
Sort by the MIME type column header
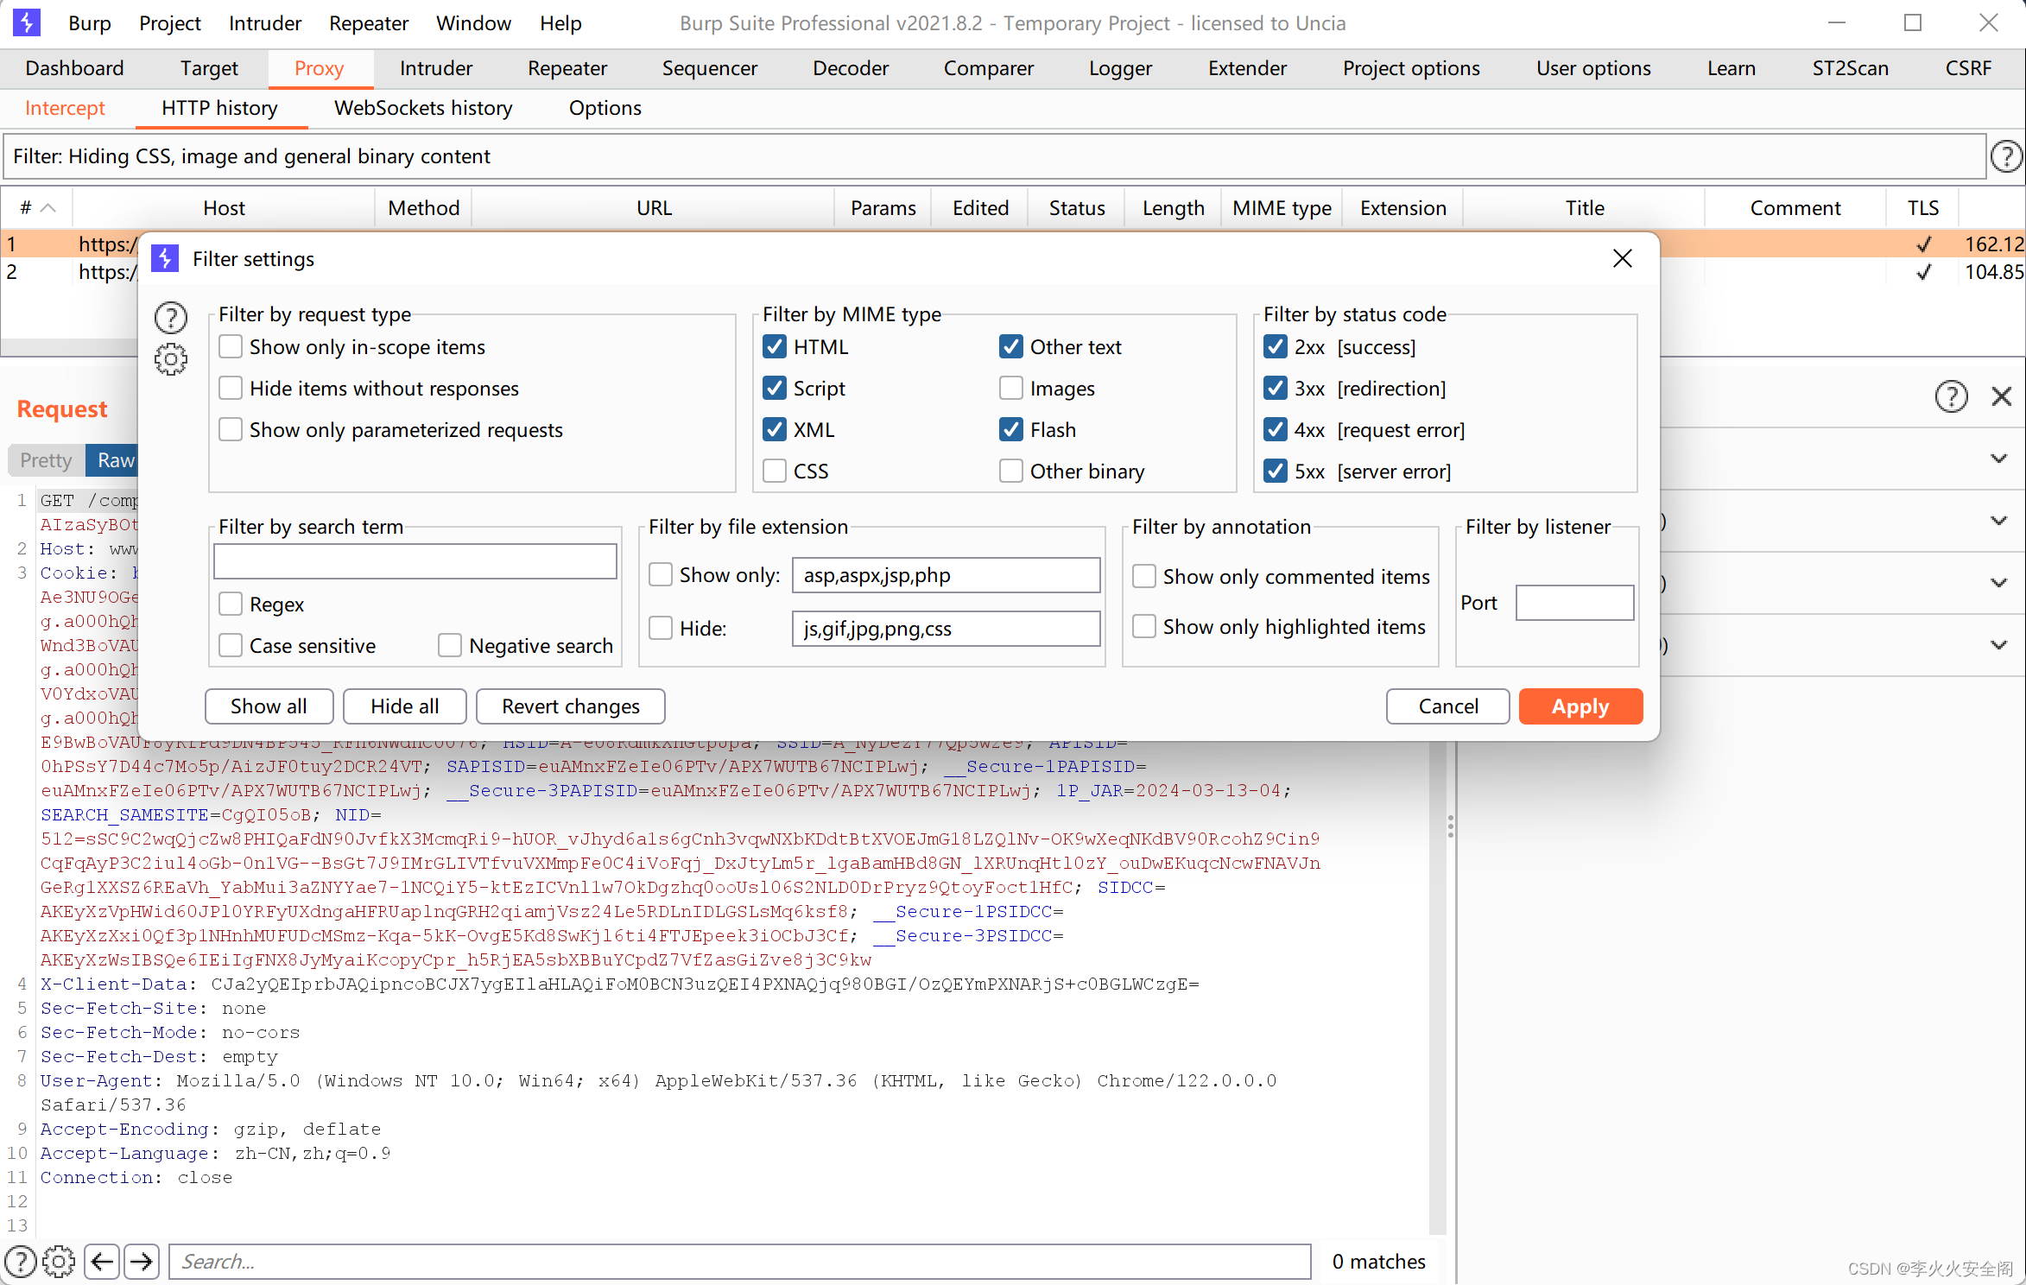point(1282,208)
